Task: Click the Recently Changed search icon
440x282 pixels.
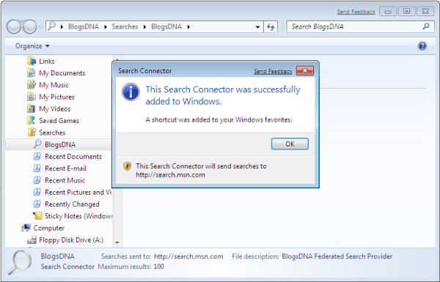Action: (37, 204)
